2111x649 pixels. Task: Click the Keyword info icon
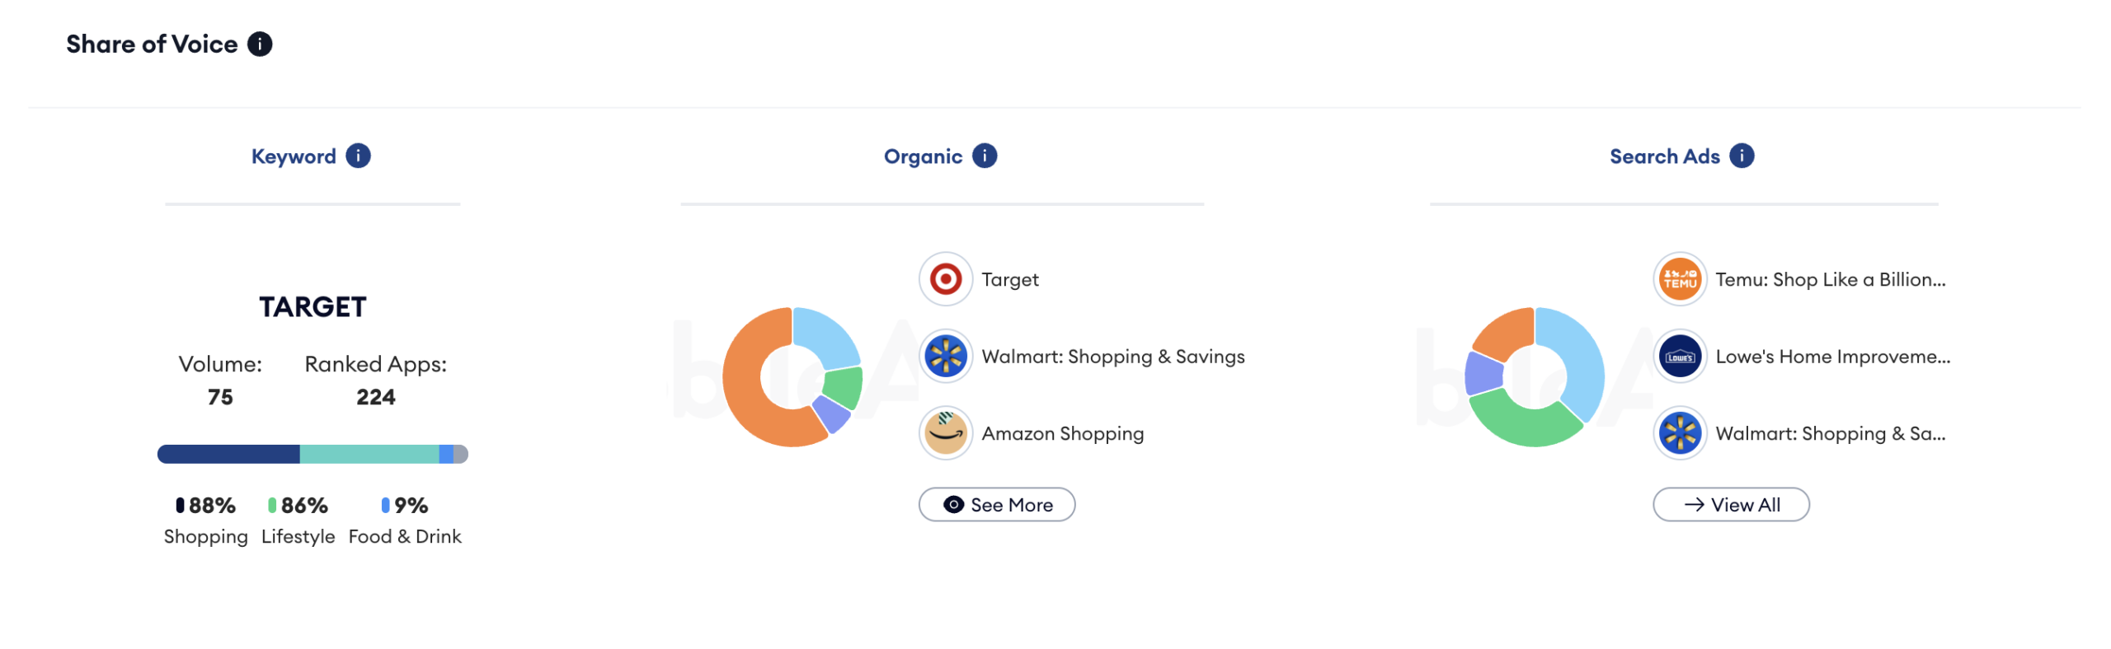(x=358, y=156)
